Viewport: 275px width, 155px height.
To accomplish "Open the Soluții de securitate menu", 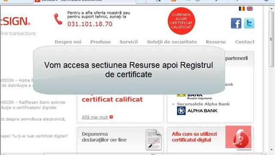I will click(x=172, y=42).
